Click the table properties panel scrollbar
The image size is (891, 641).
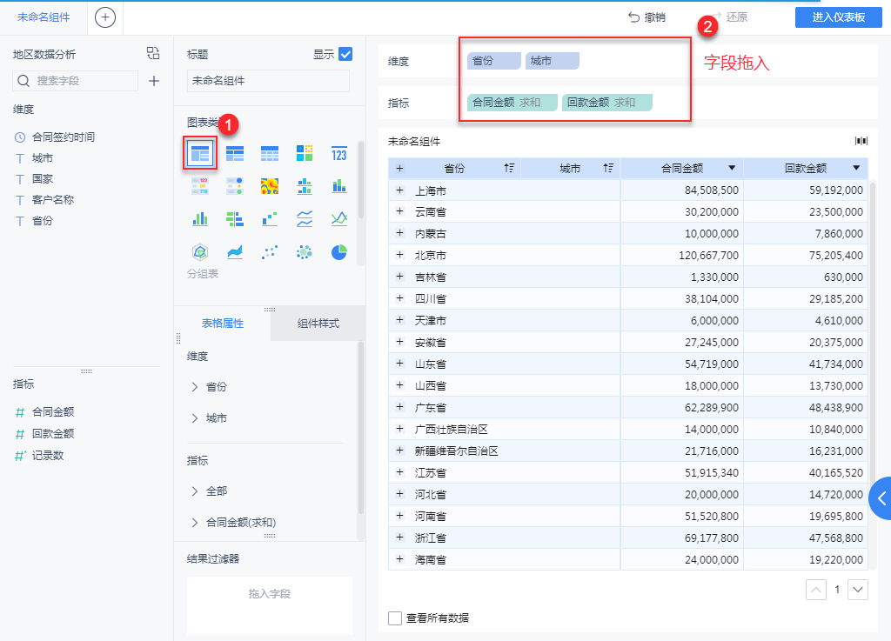point(361,429)
